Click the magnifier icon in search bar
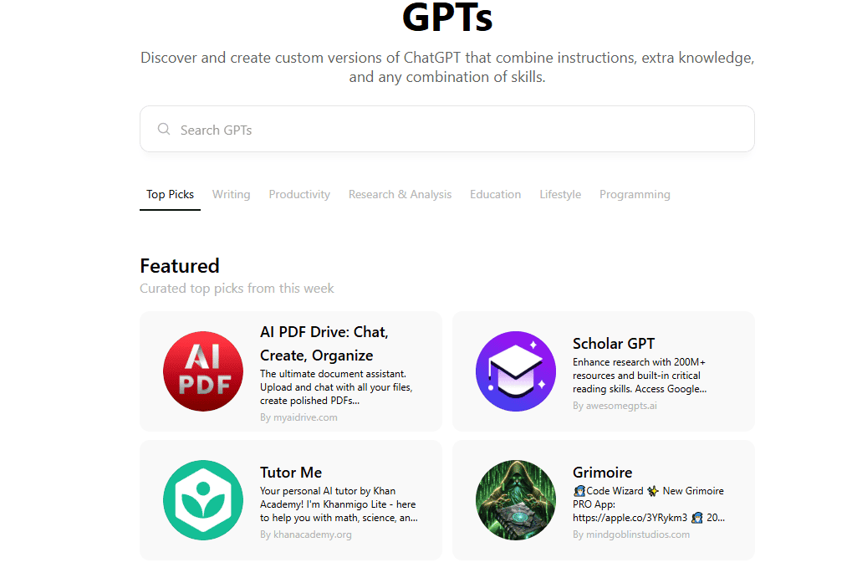Image resolution: width=857 pixels, height=578 pixels. 163,129
